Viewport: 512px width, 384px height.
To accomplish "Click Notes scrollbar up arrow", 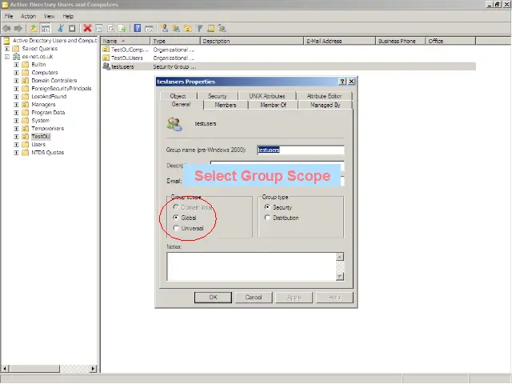I will click(x=339, y=257).
